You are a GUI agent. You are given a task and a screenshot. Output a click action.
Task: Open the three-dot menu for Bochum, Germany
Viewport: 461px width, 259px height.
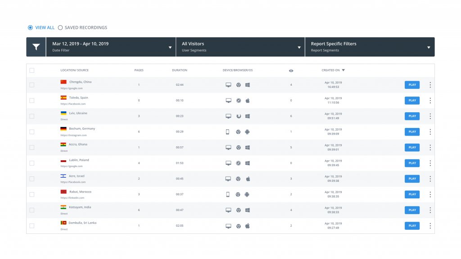[x=430, y=132]
